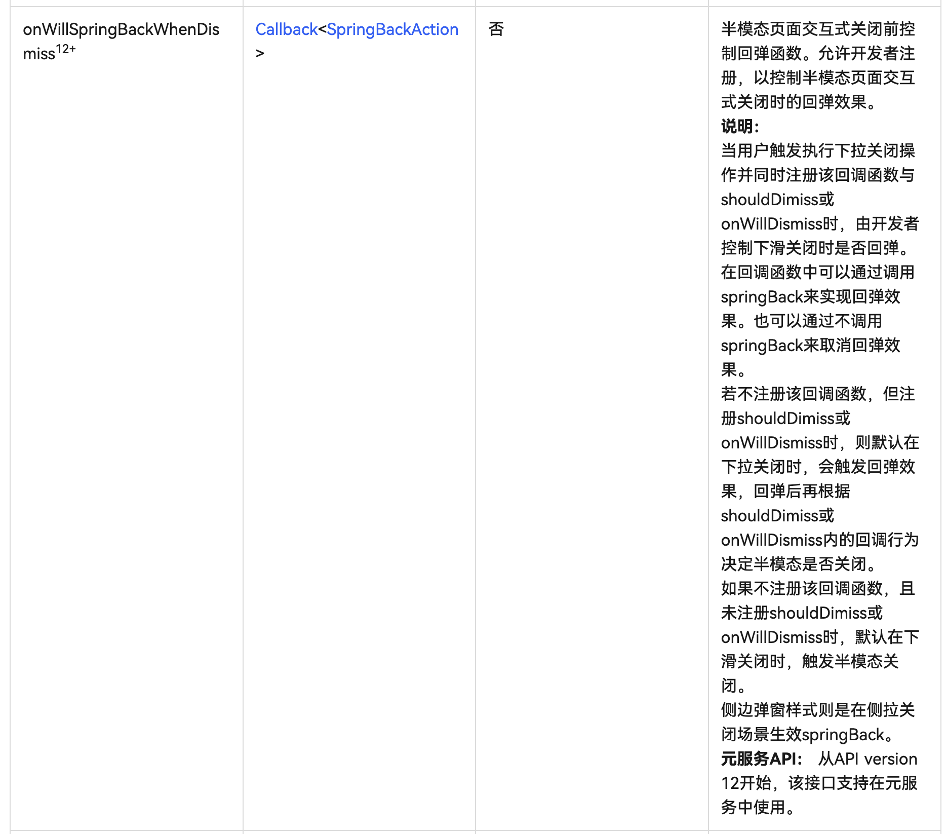The height and width of the screenshot is (834, 946).
Task: Open the SpringBackAction type link
Action: (x=392, y=29)
